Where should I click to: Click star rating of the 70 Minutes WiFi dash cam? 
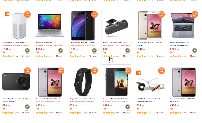click(109, 56)
